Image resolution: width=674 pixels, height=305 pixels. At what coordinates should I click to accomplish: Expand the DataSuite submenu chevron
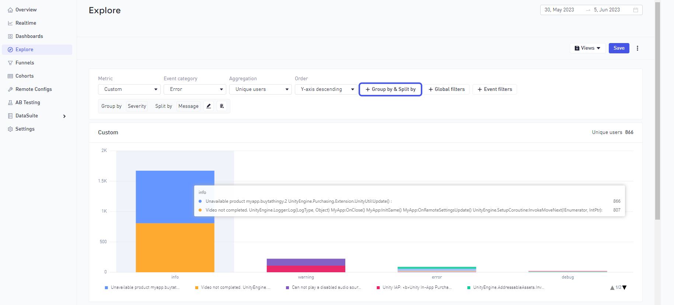tap(64, 116)
